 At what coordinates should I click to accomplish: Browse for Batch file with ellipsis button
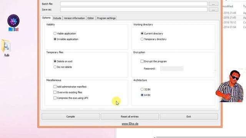click(213, 4)
